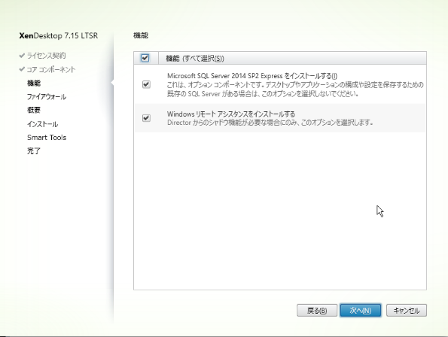Toggle the 機能 (すべて選択) select-all checkbox
This screenshot has height=337, width=448.
point(145,58)
